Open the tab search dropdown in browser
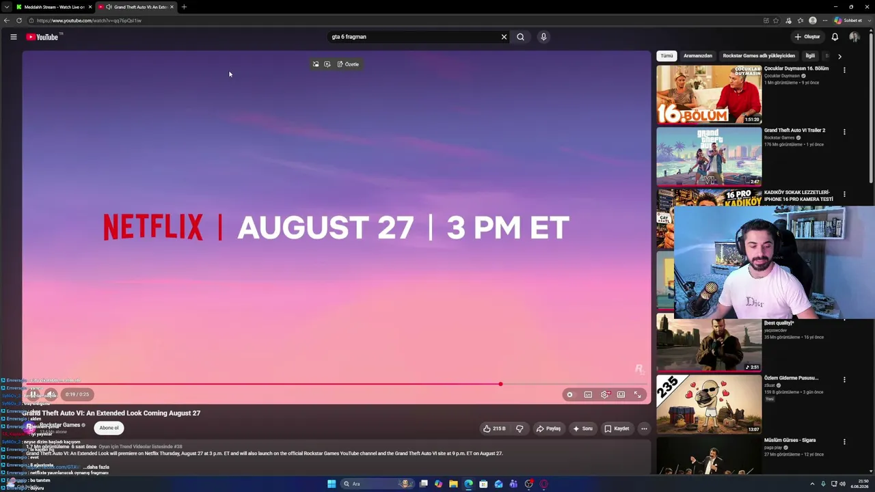 pyautogui.click(x=6, y=7)
